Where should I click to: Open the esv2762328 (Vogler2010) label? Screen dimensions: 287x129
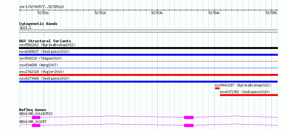(42, 72)
